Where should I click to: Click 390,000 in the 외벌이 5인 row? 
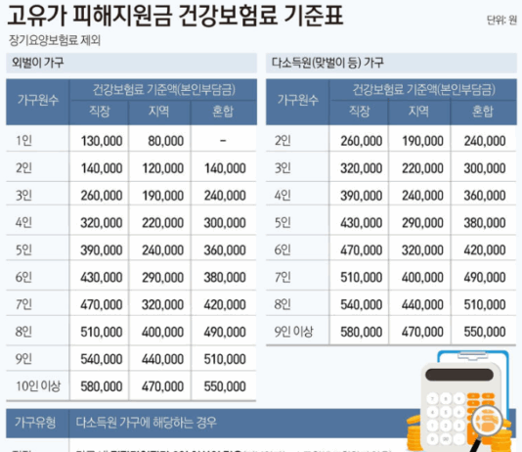102,250
